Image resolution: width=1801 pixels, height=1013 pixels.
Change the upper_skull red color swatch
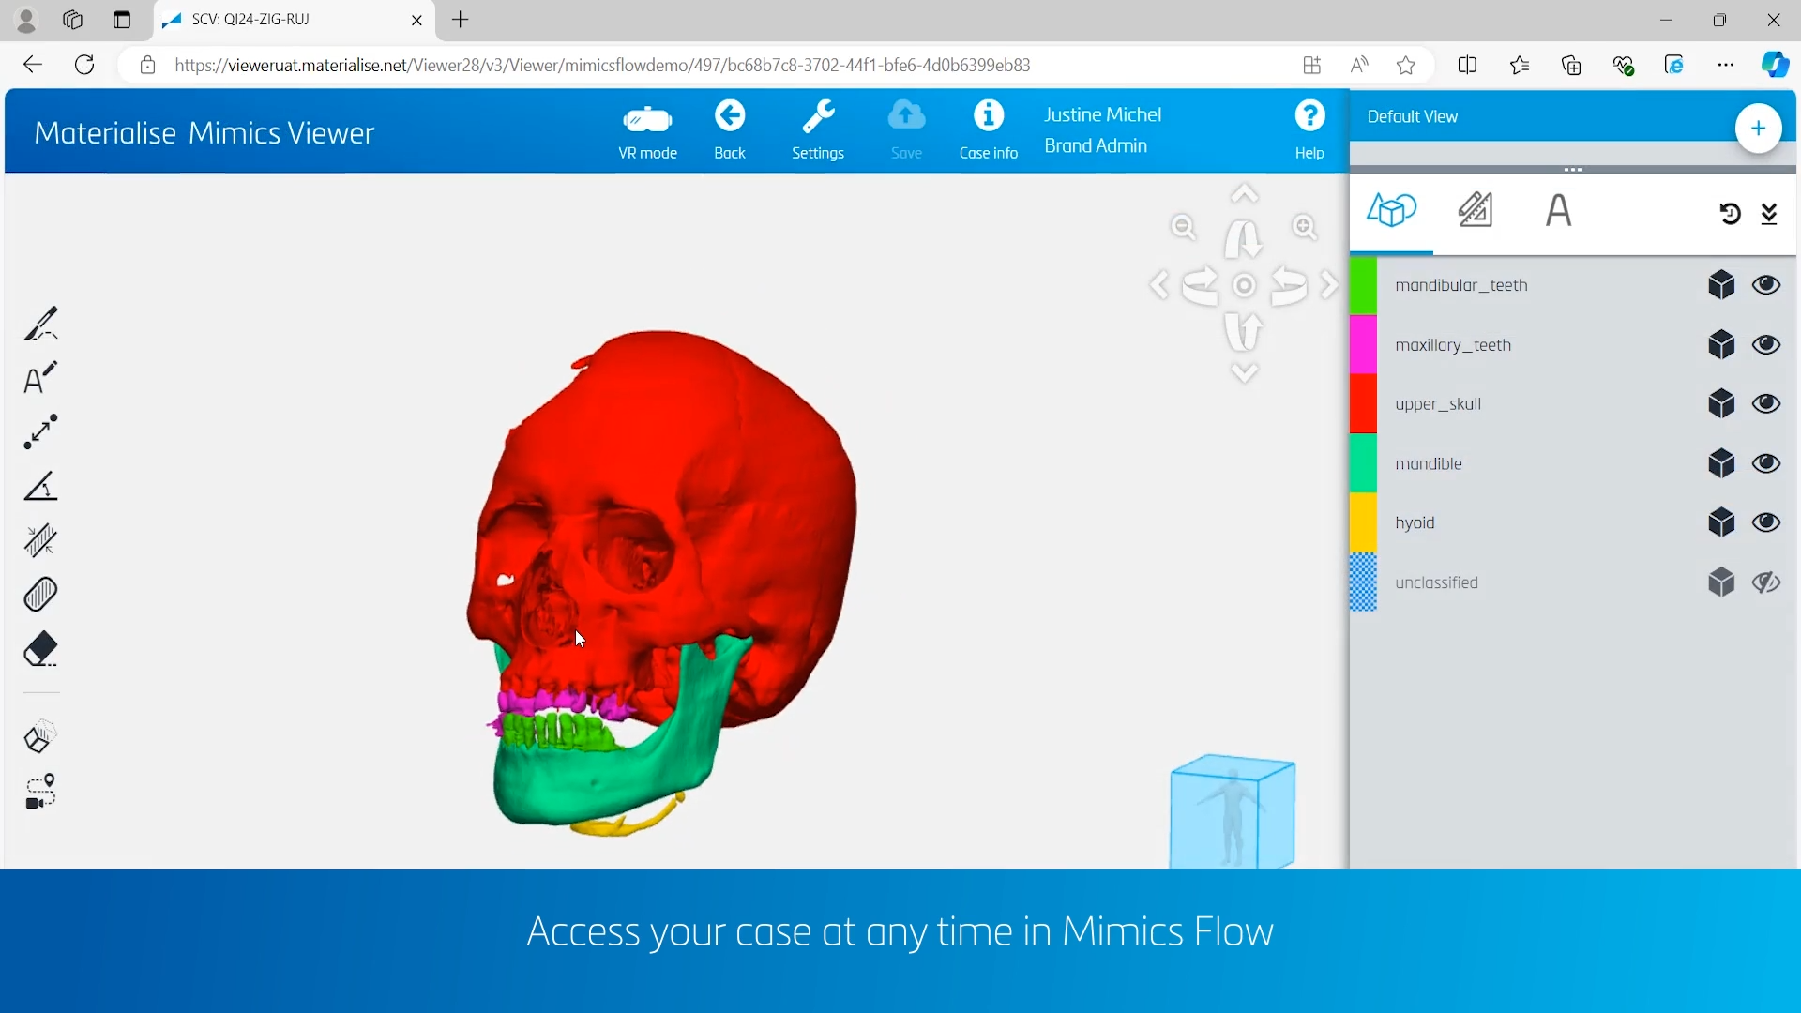1363,403
